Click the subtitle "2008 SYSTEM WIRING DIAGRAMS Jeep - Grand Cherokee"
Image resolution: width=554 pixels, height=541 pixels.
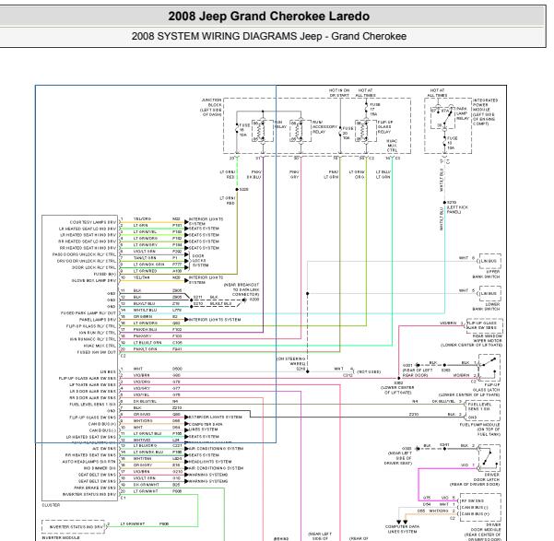(x=269, y=36)
